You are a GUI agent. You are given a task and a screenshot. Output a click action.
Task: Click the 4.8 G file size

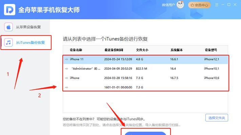139,59
